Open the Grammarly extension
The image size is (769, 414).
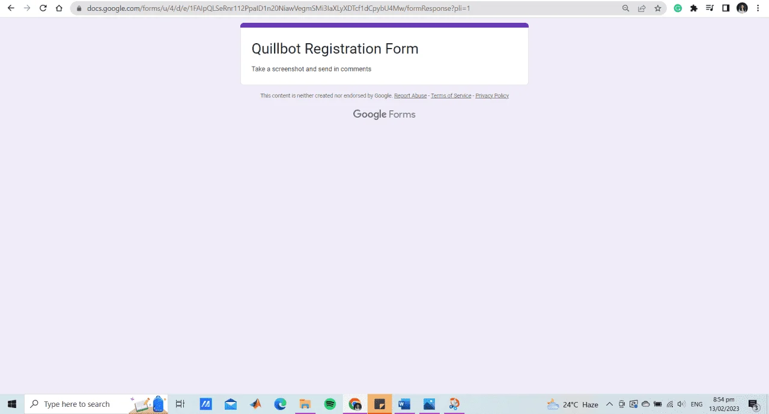[678, 8]
